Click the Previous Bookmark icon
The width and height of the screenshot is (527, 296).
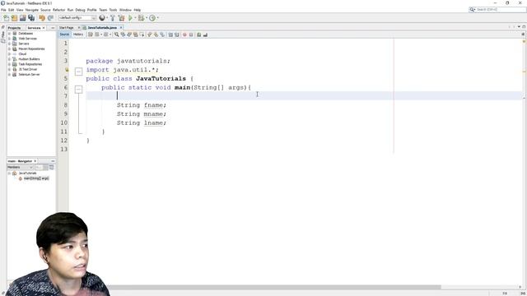pyautogui.click(x=150, y=35)
